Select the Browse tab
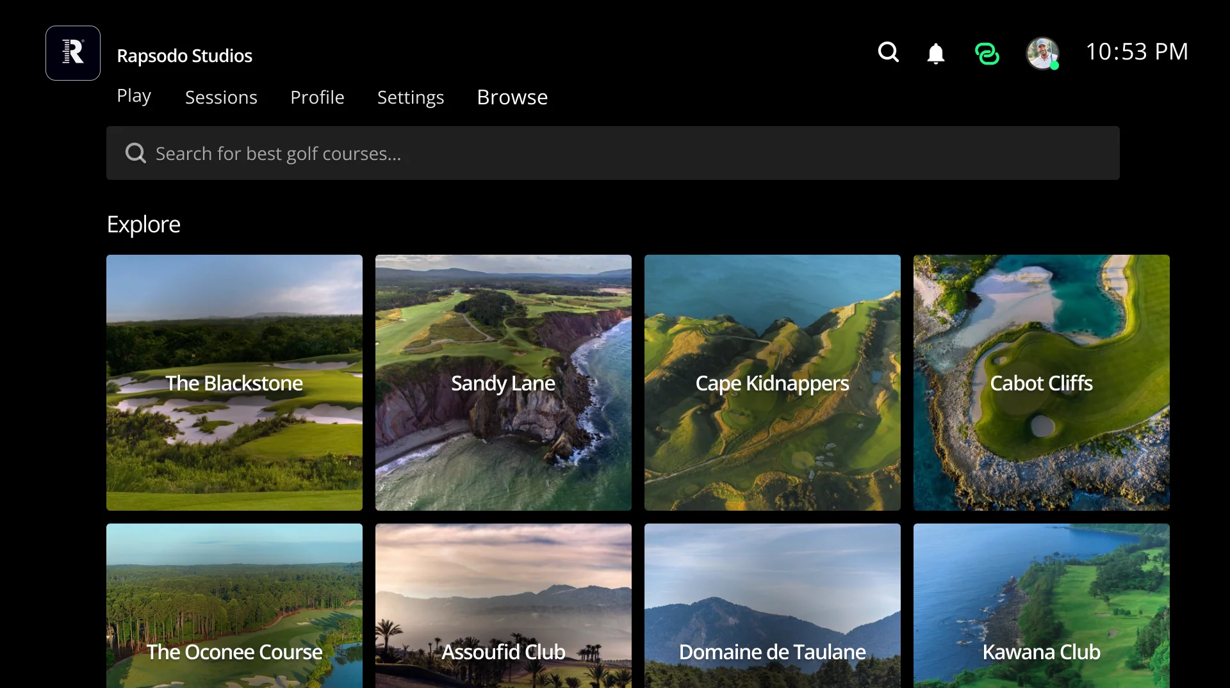Screen dimensions: 1230x688 [x=512, y=97]
